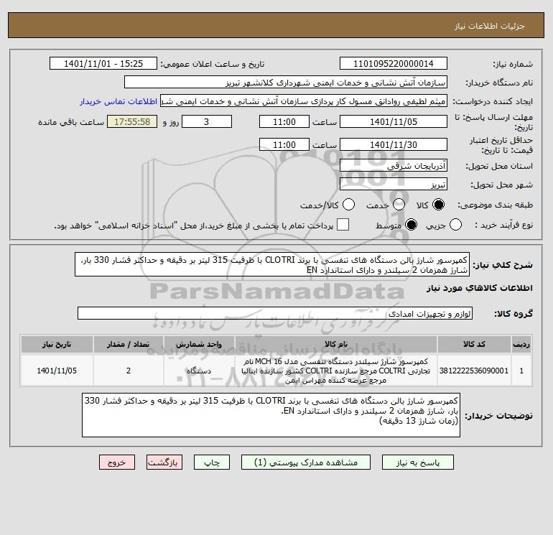Click price validity date 1401/11/30 field

(394, 144)
